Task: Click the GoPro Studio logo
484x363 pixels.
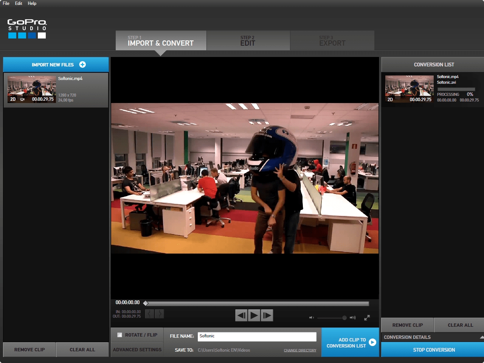Action: 27,29
